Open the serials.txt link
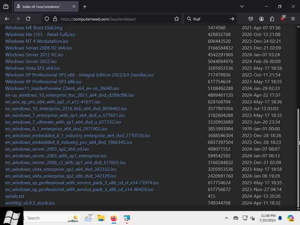The height and width of the screenshot is (225, 300). click(x=15, y=196)
